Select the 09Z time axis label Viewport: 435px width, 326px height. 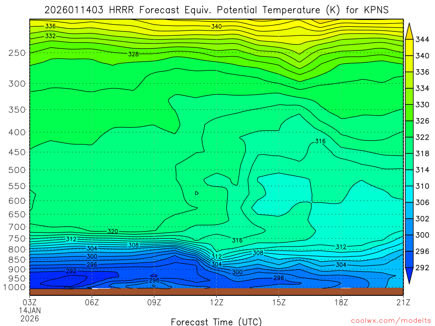tap(154, 302)
